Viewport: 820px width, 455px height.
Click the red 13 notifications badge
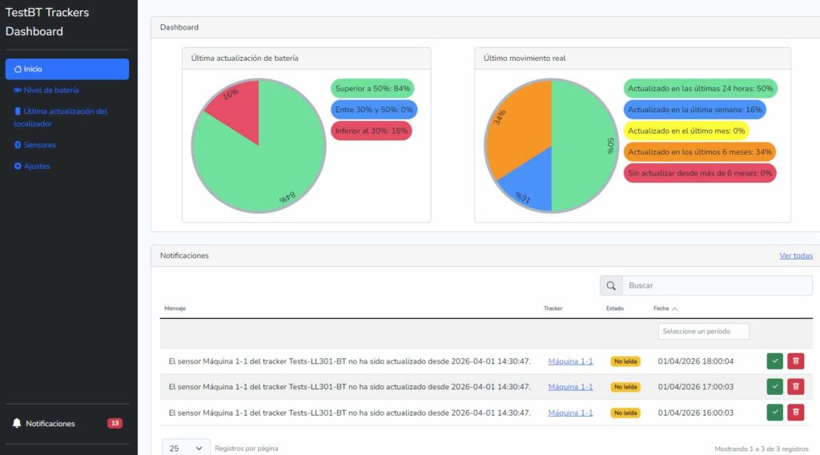[x=115, y=423]
